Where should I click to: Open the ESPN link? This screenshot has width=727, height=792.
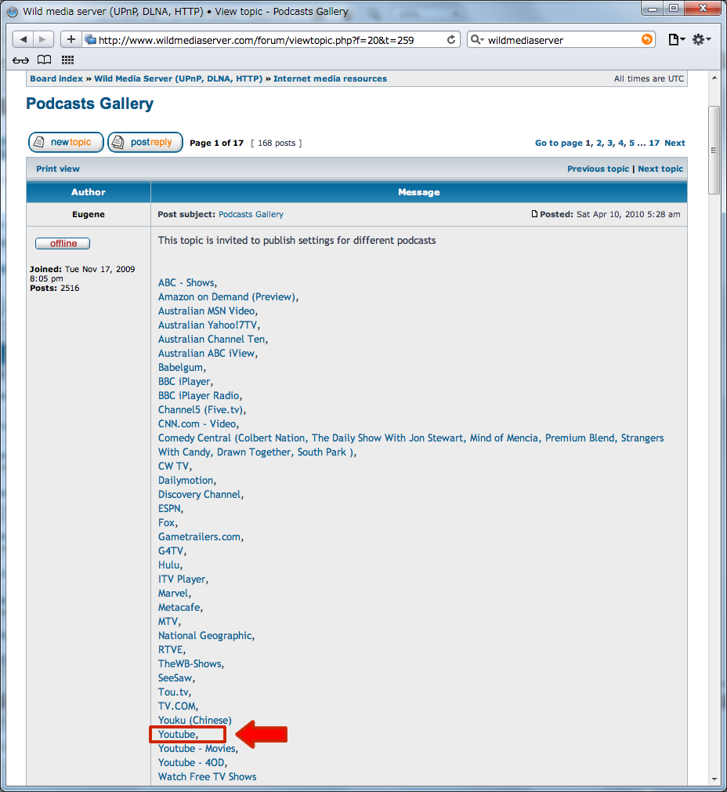coord(169,509)
